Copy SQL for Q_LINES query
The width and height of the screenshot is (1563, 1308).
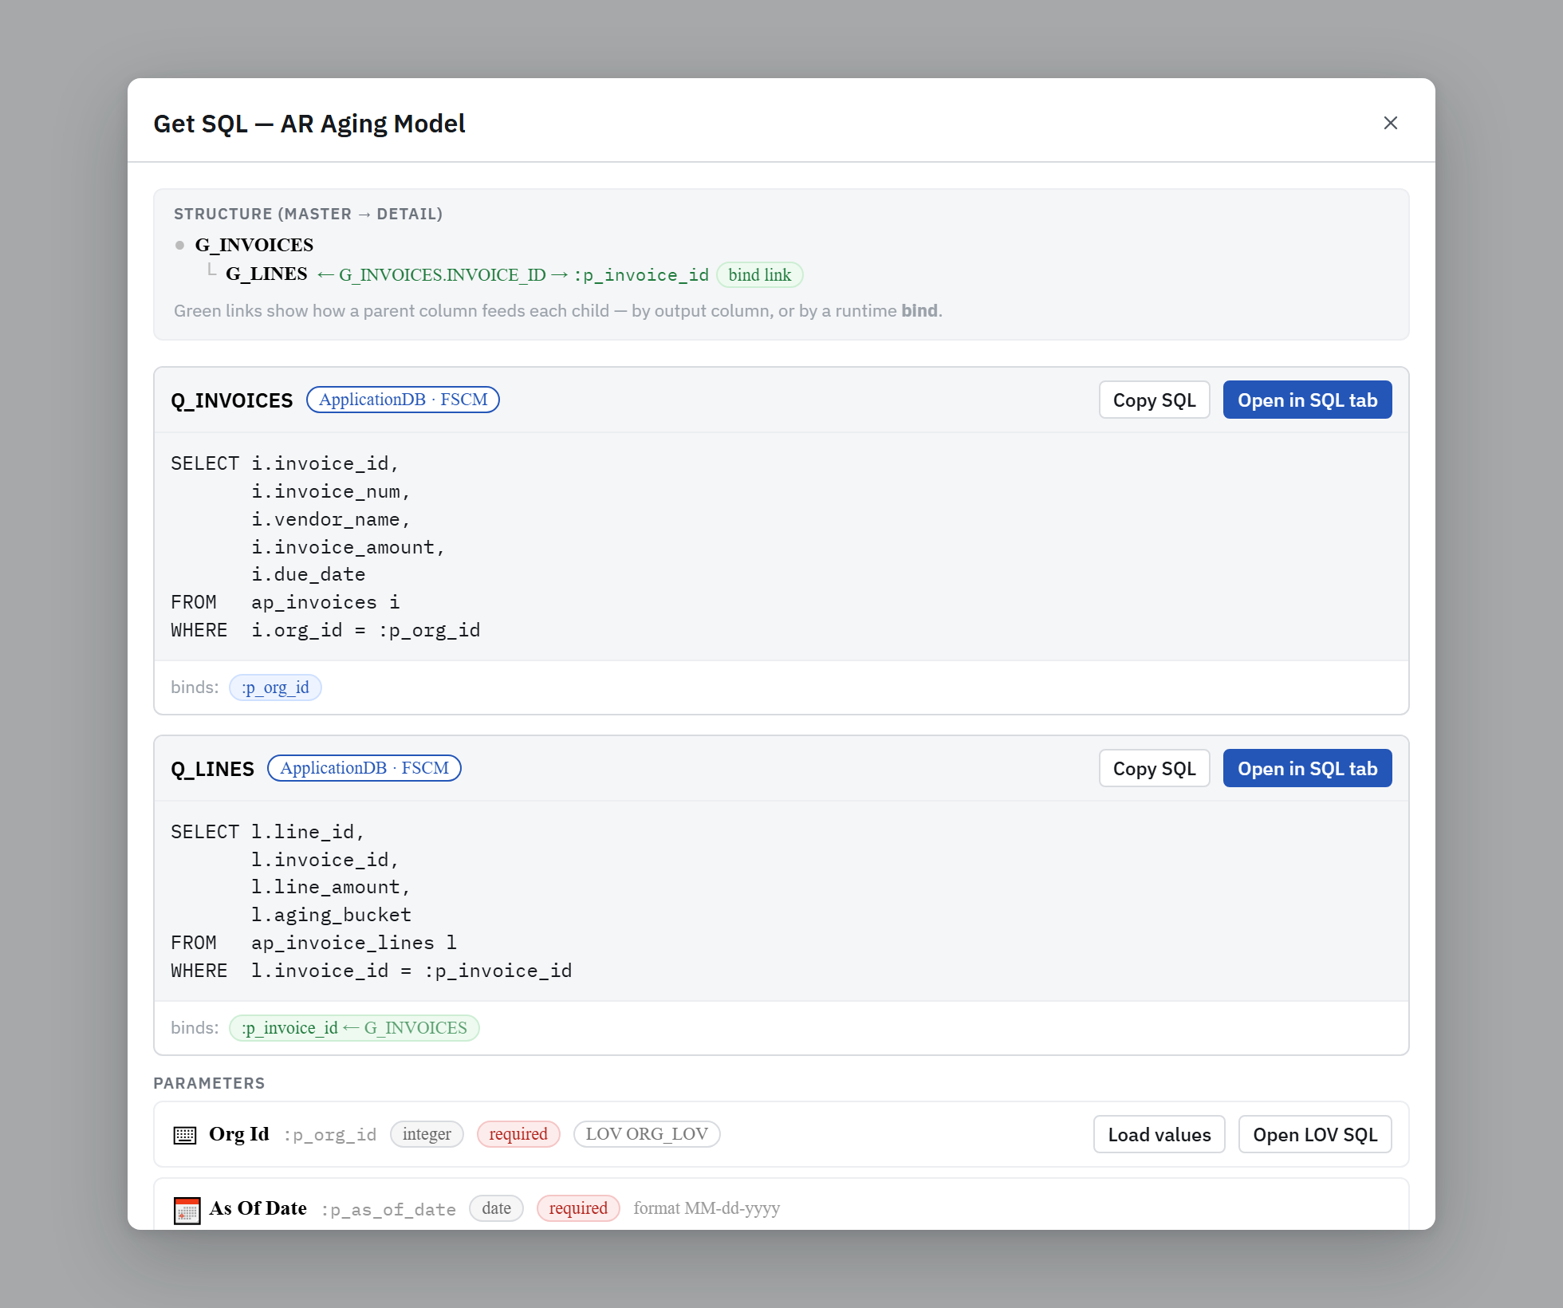[x=1154, y=768]
